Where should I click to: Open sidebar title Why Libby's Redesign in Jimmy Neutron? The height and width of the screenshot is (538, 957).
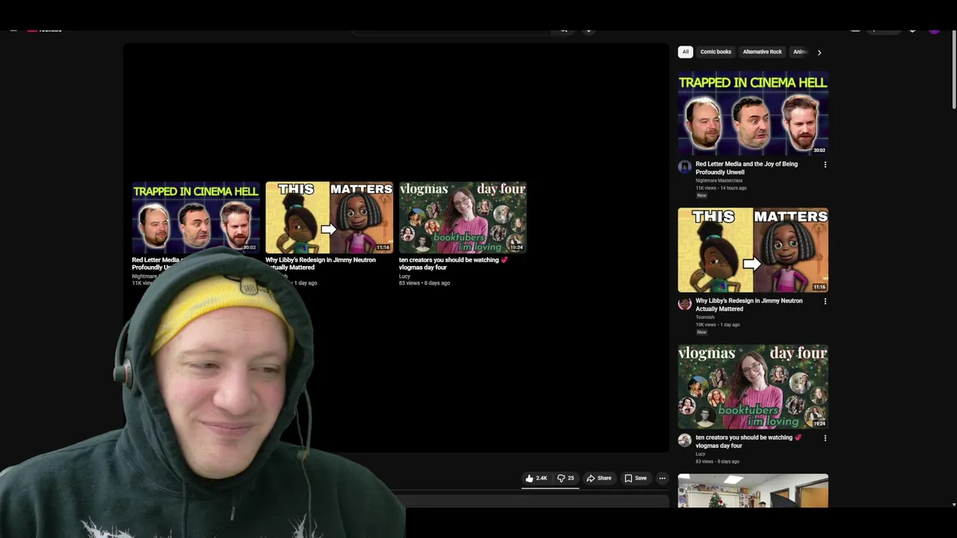point(748,304)
